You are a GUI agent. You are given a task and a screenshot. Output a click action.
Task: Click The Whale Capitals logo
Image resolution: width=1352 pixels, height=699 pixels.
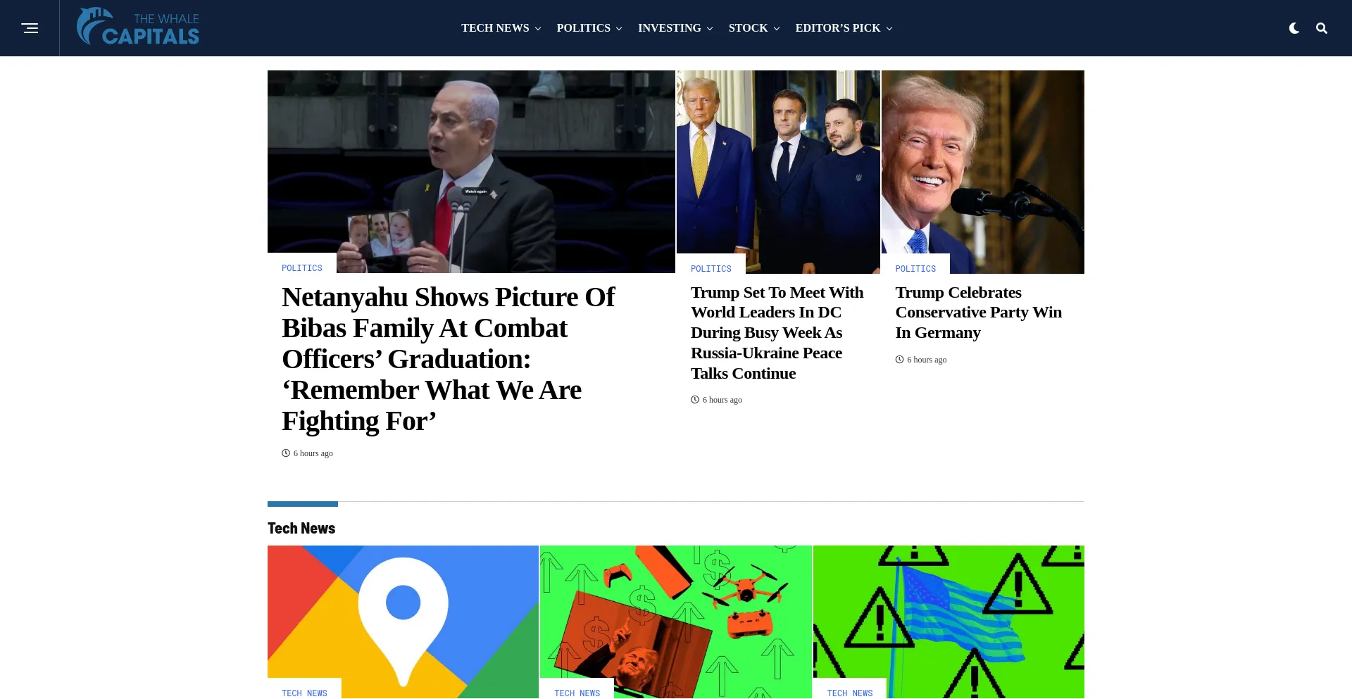click(x=138, y=27)
